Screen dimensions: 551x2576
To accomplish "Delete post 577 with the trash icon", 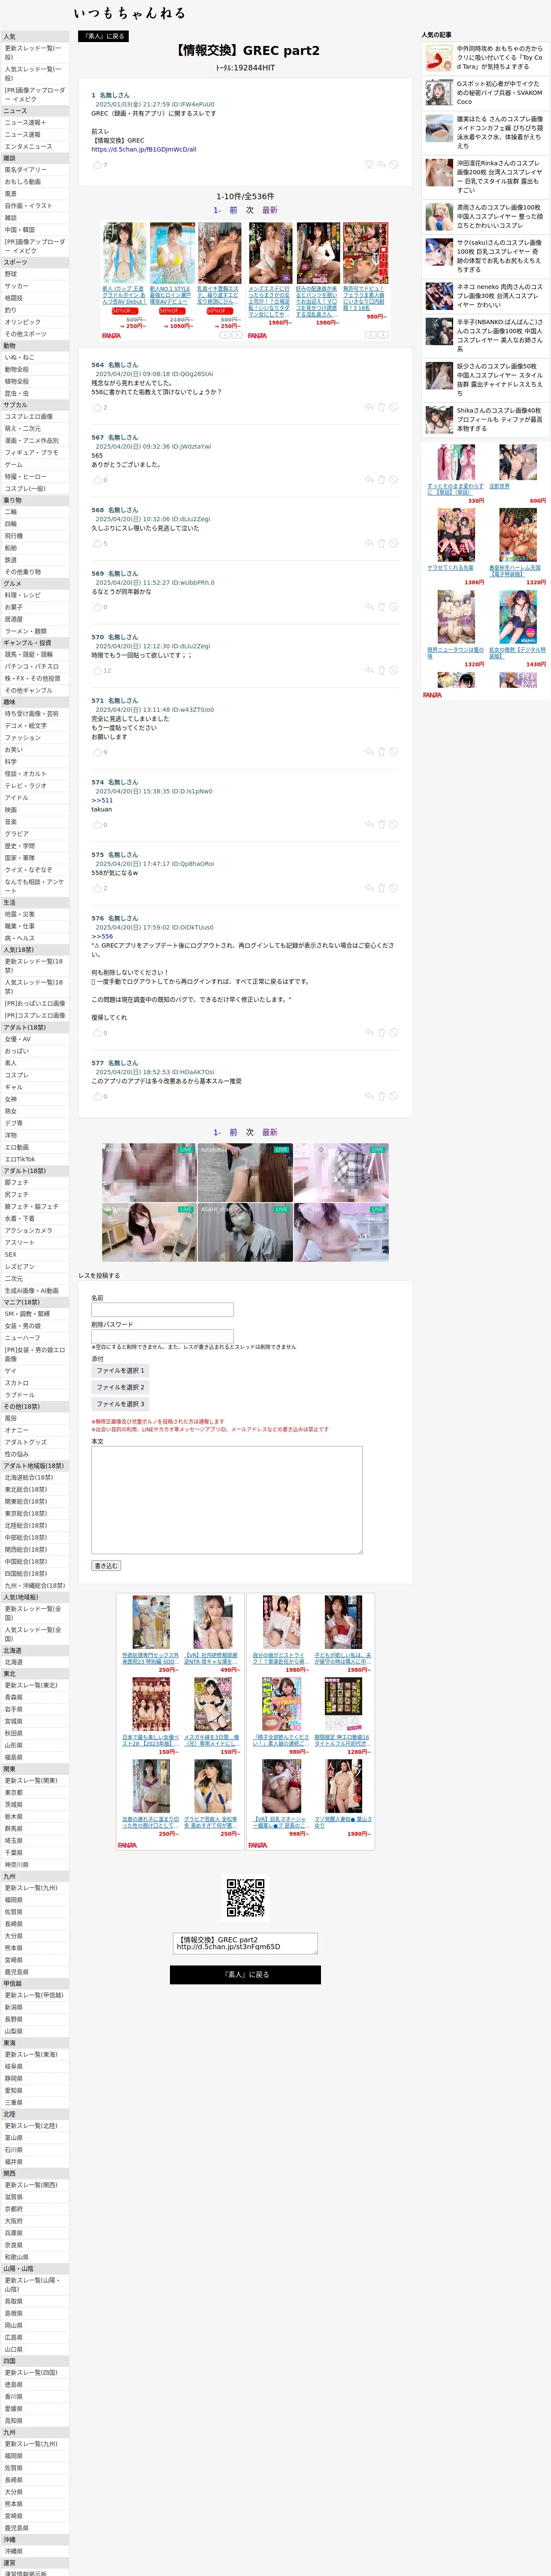I will point(381,1096).
